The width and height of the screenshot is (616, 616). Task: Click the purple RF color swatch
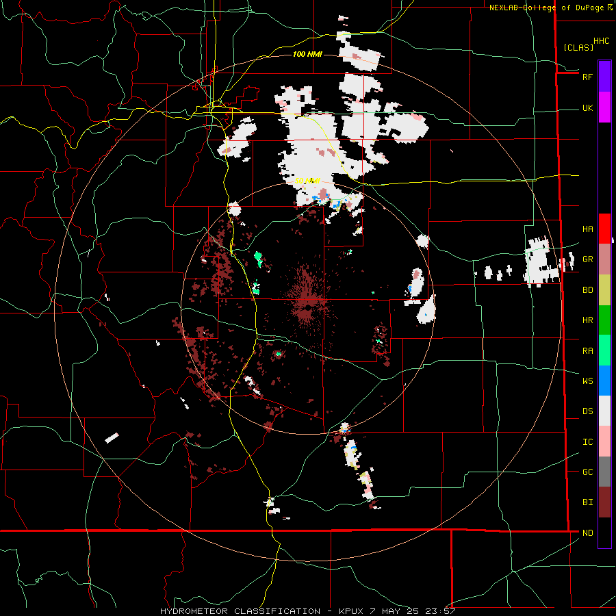604,77
